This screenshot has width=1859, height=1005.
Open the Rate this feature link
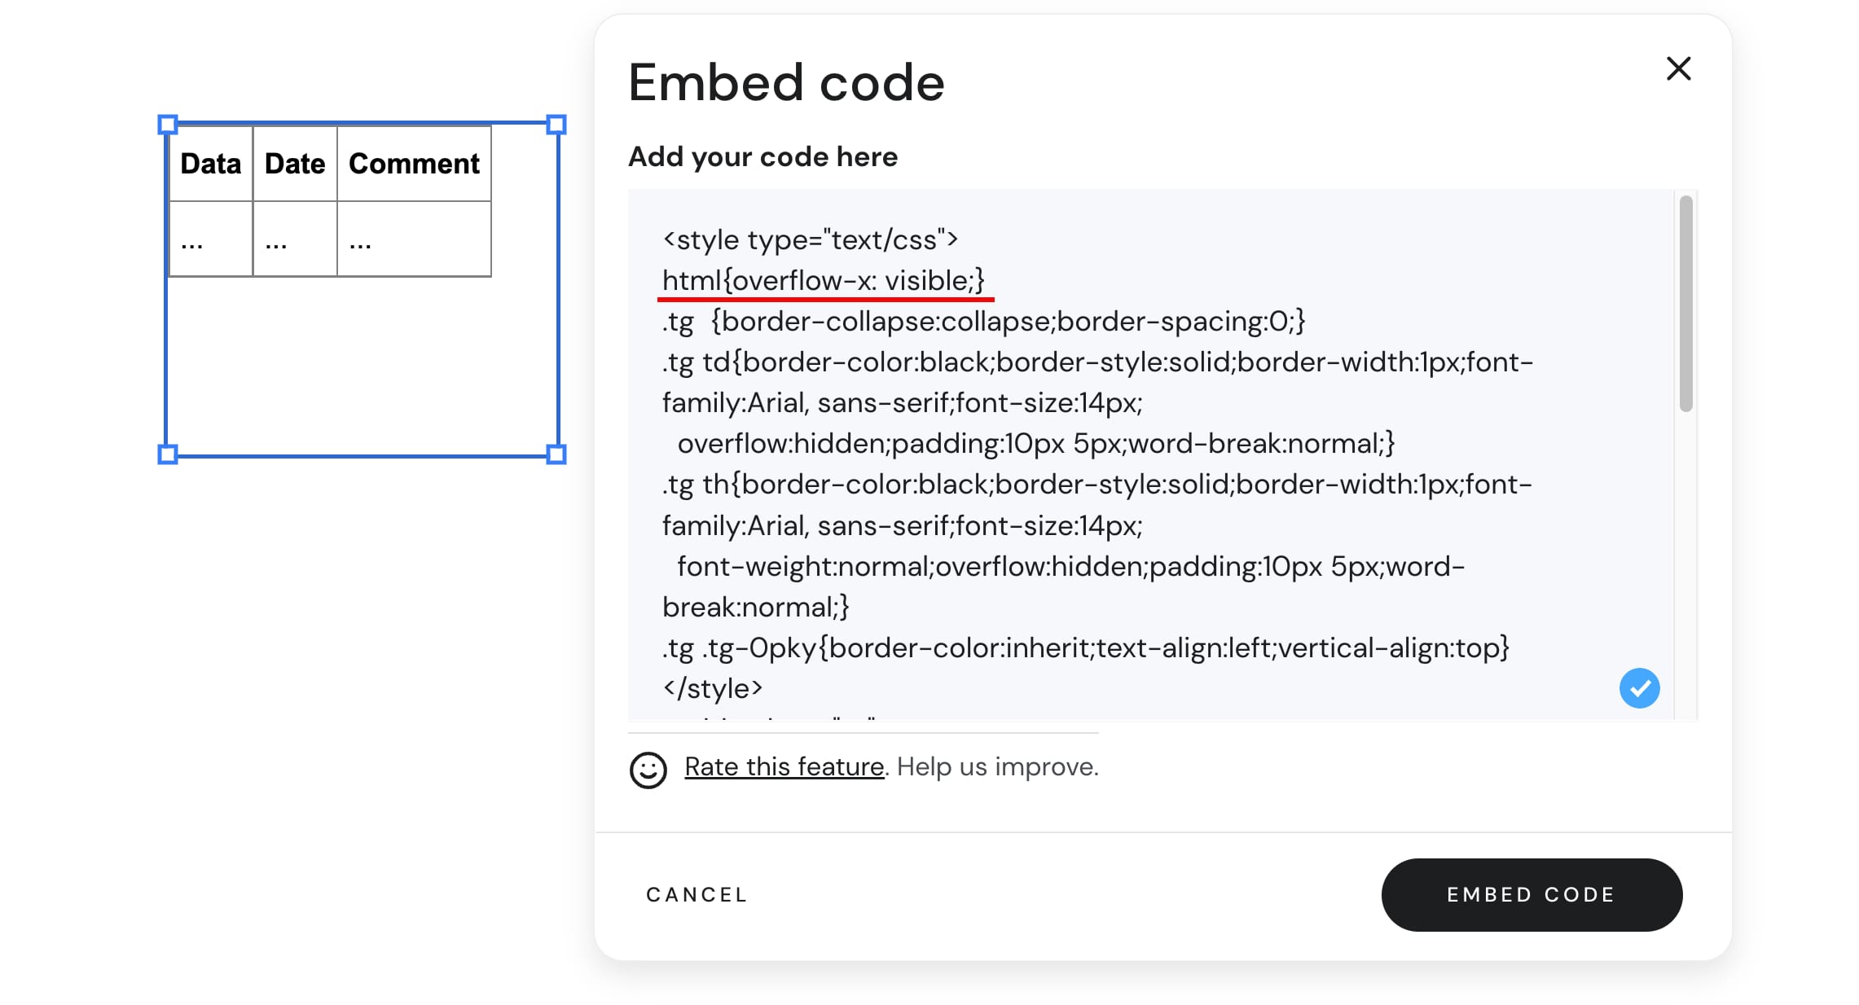point(783,766)
